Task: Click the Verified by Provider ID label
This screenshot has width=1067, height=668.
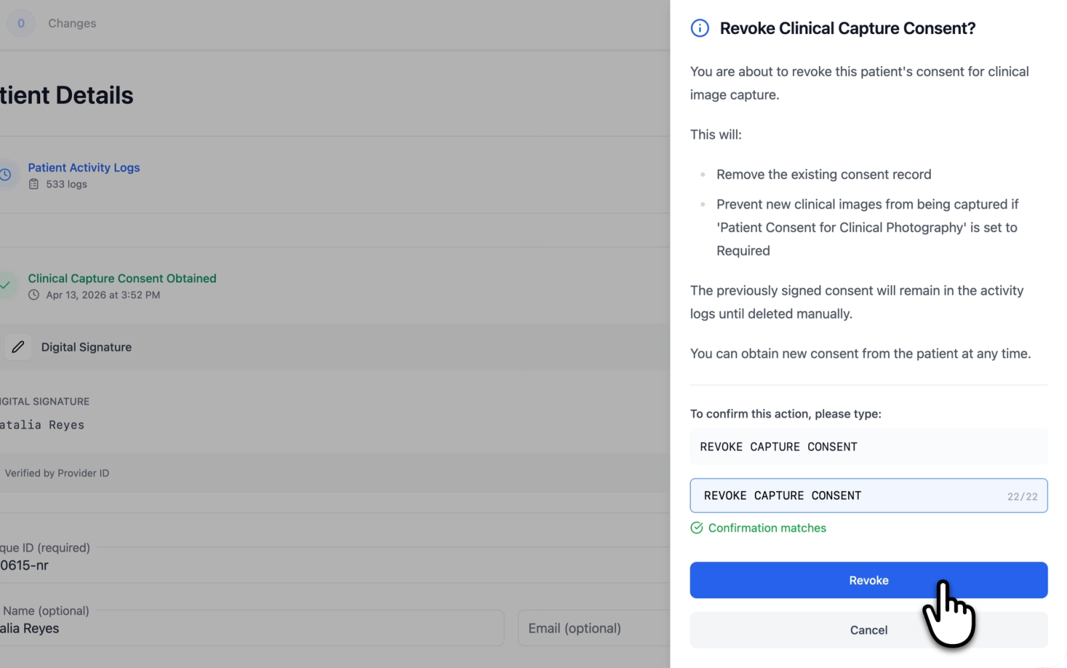Action: point(57,472)
